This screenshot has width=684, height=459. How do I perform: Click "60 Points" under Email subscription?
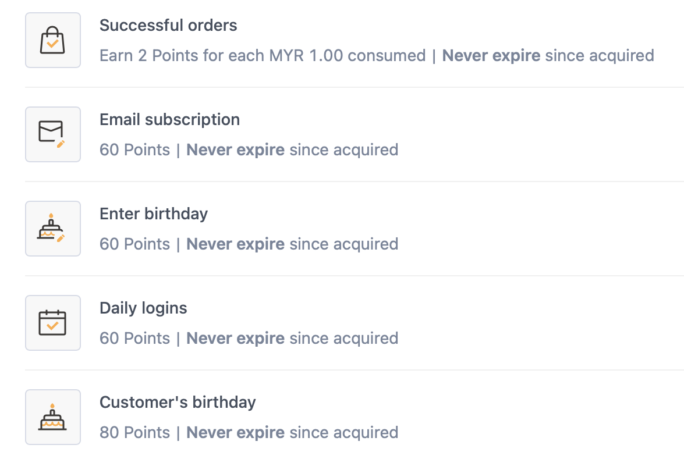[134, 150]
